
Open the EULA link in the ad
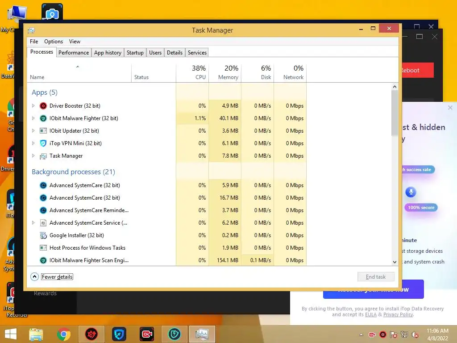click(x=370, y=315)
